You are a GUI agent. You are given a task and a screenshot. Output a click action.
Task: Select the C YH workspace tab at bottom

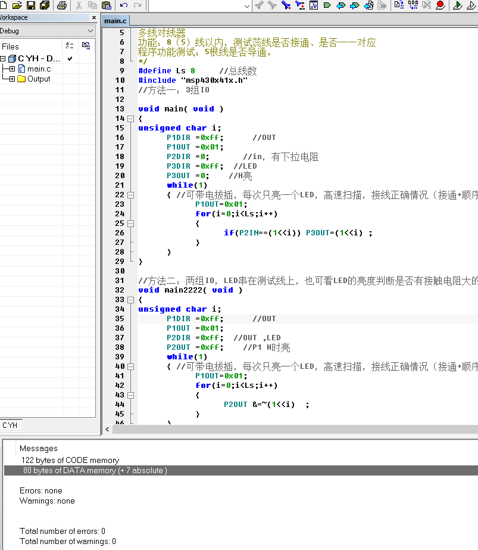(x=11, y=425)
